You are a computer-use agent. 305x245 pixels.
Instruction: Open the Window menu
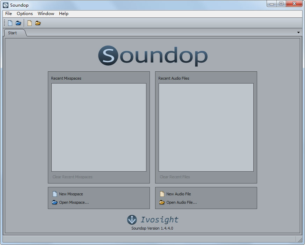click(x=46, y=14)
